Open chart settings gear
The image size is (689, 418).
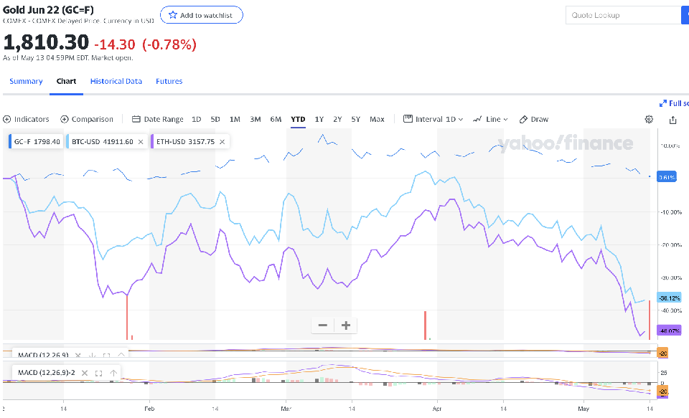click(649, 120)
